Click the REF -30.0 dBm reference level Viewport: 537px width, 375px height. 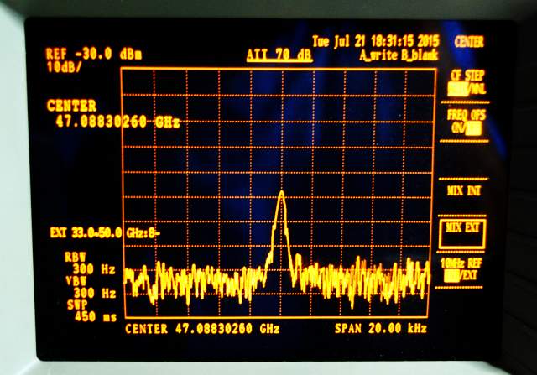[x=94, y=55]
